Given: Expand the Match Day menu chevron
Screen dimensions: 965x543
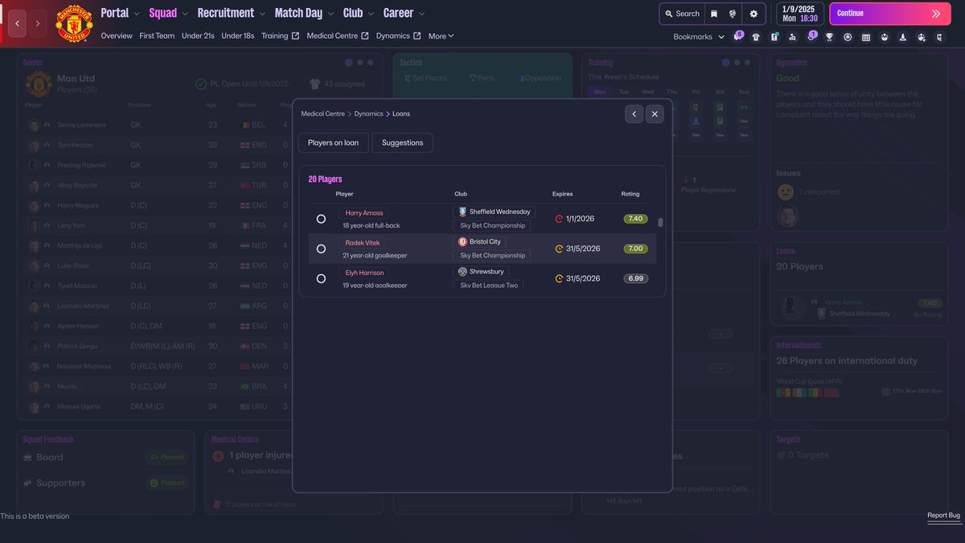Looking at the screenshot, I should (331, 14).
